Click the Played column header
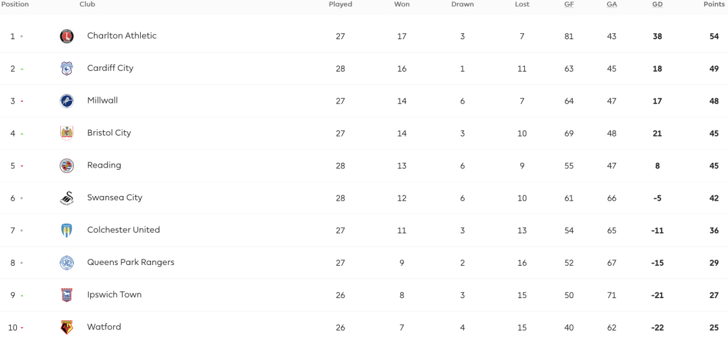The width and height of the screenshot is (728, 338). (x=341, y=4)
